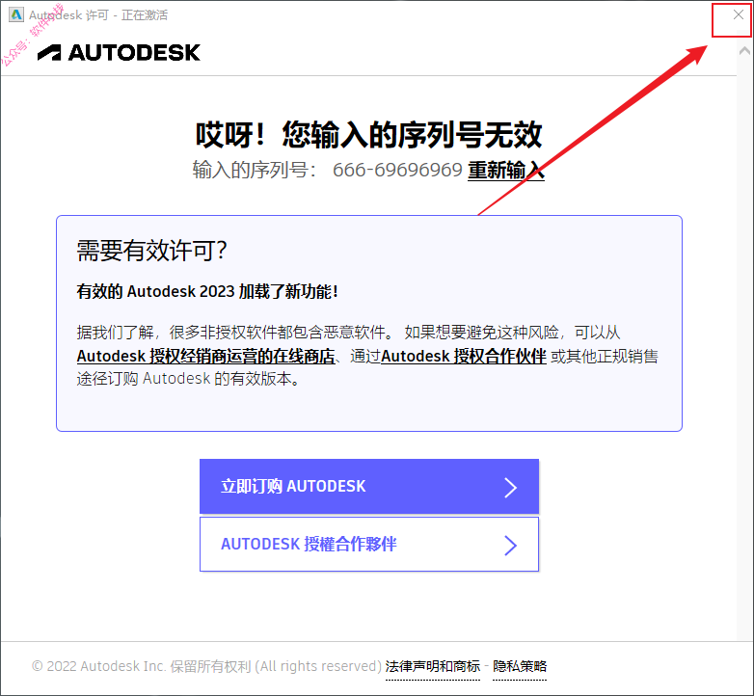Click the 需要有效许可? heading

[151, 251]
